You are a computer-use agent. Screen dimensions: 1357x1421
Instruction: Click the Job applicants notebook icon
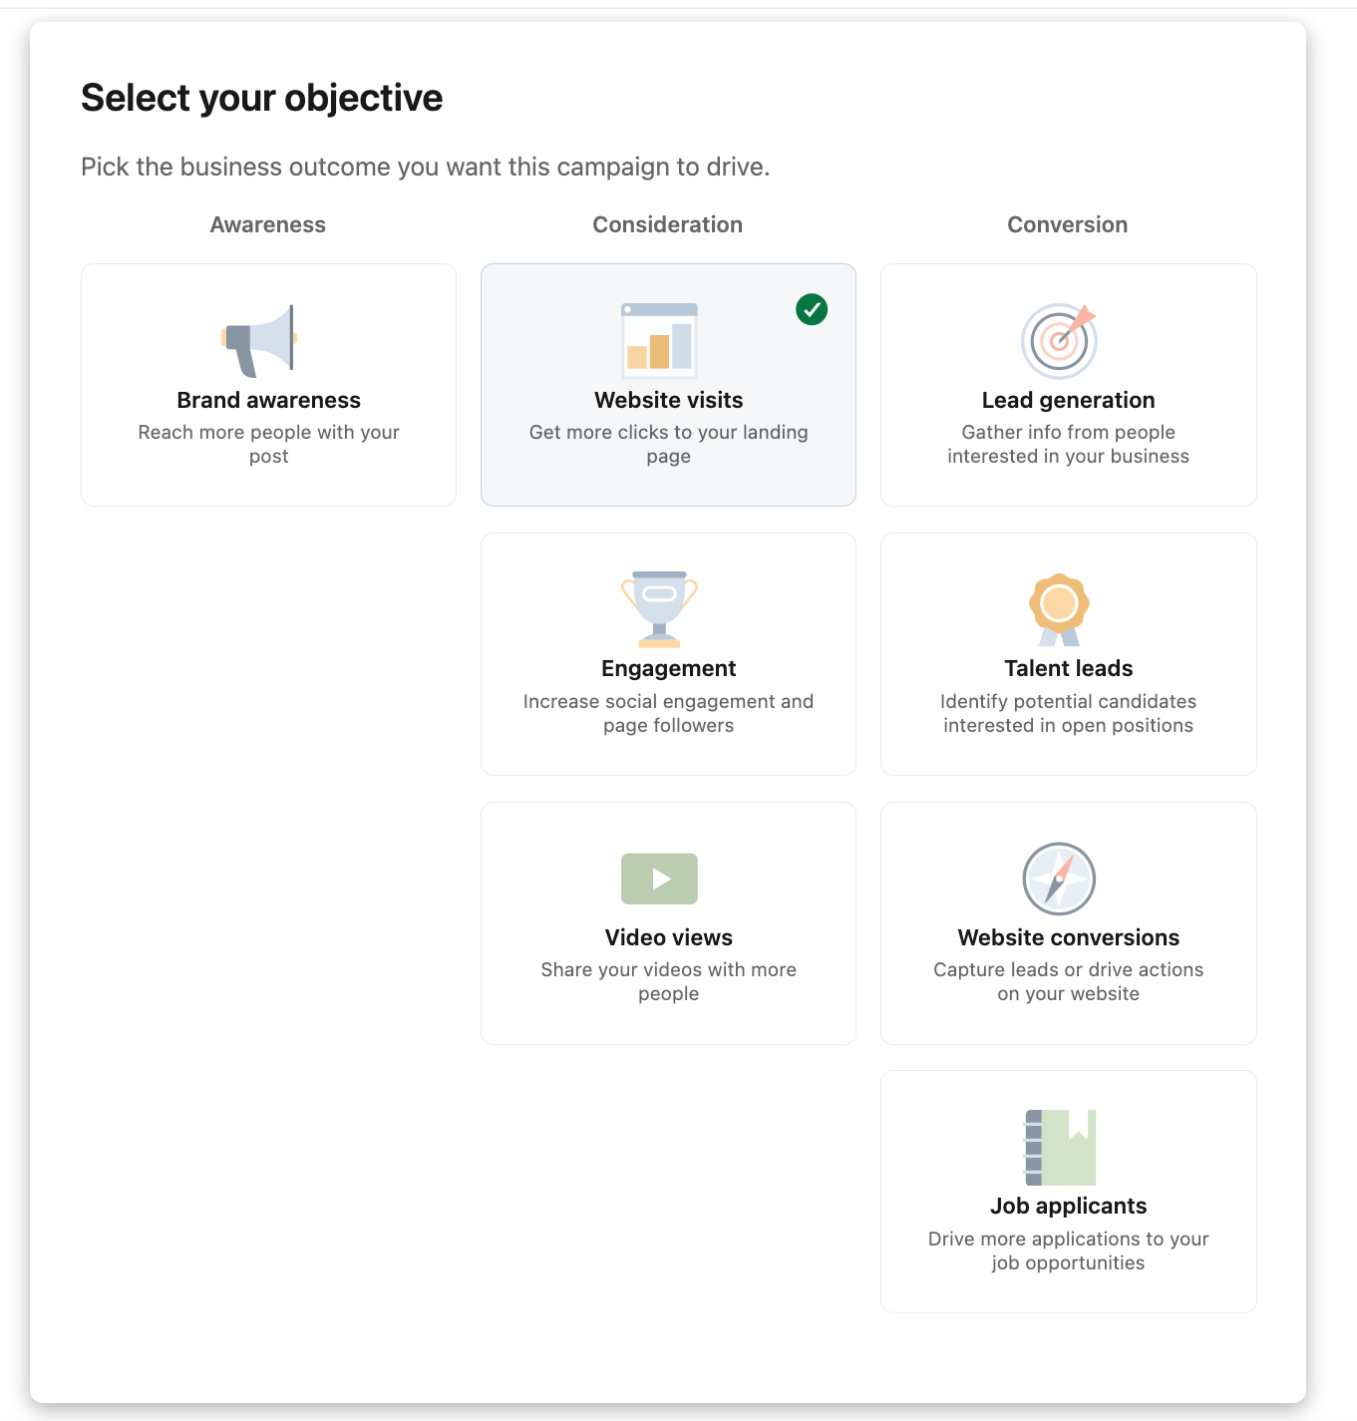(x=1060, y=1147)
